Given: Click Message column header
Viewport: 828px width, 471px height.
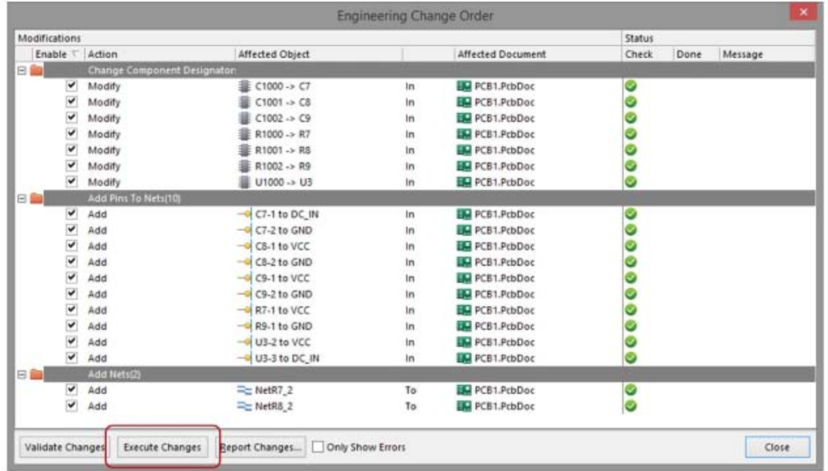Looking at the screenshot, I should [x=767, y=54].
